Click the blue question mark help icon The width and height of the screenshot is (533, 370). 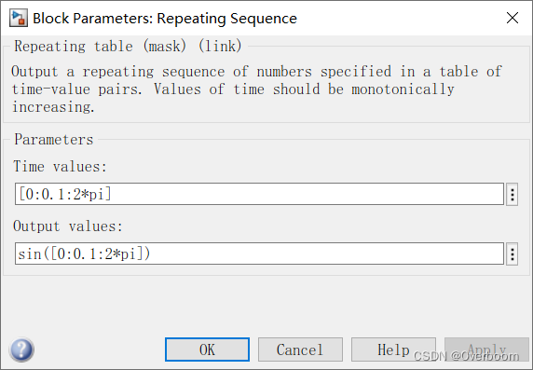[x=21, y=349]
